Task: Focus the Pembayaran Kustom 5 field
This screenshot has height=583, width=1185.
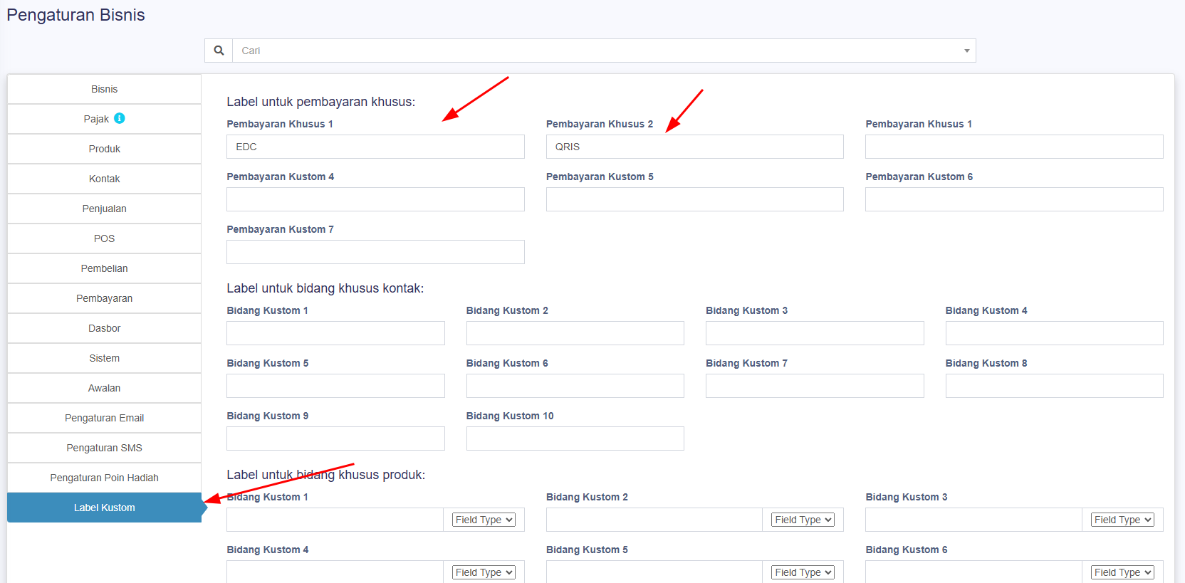Action: click(695, 199)
